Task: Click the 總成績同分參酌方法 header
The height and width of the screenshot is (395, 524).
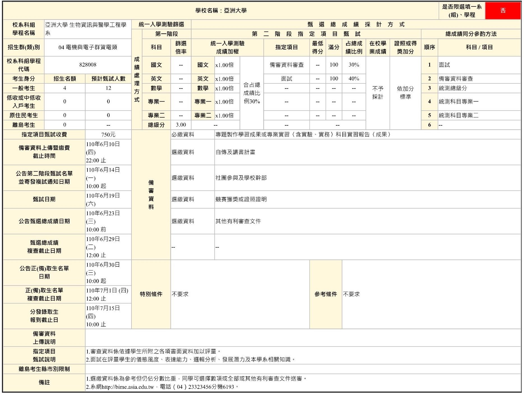Action: tap(471, 34)
